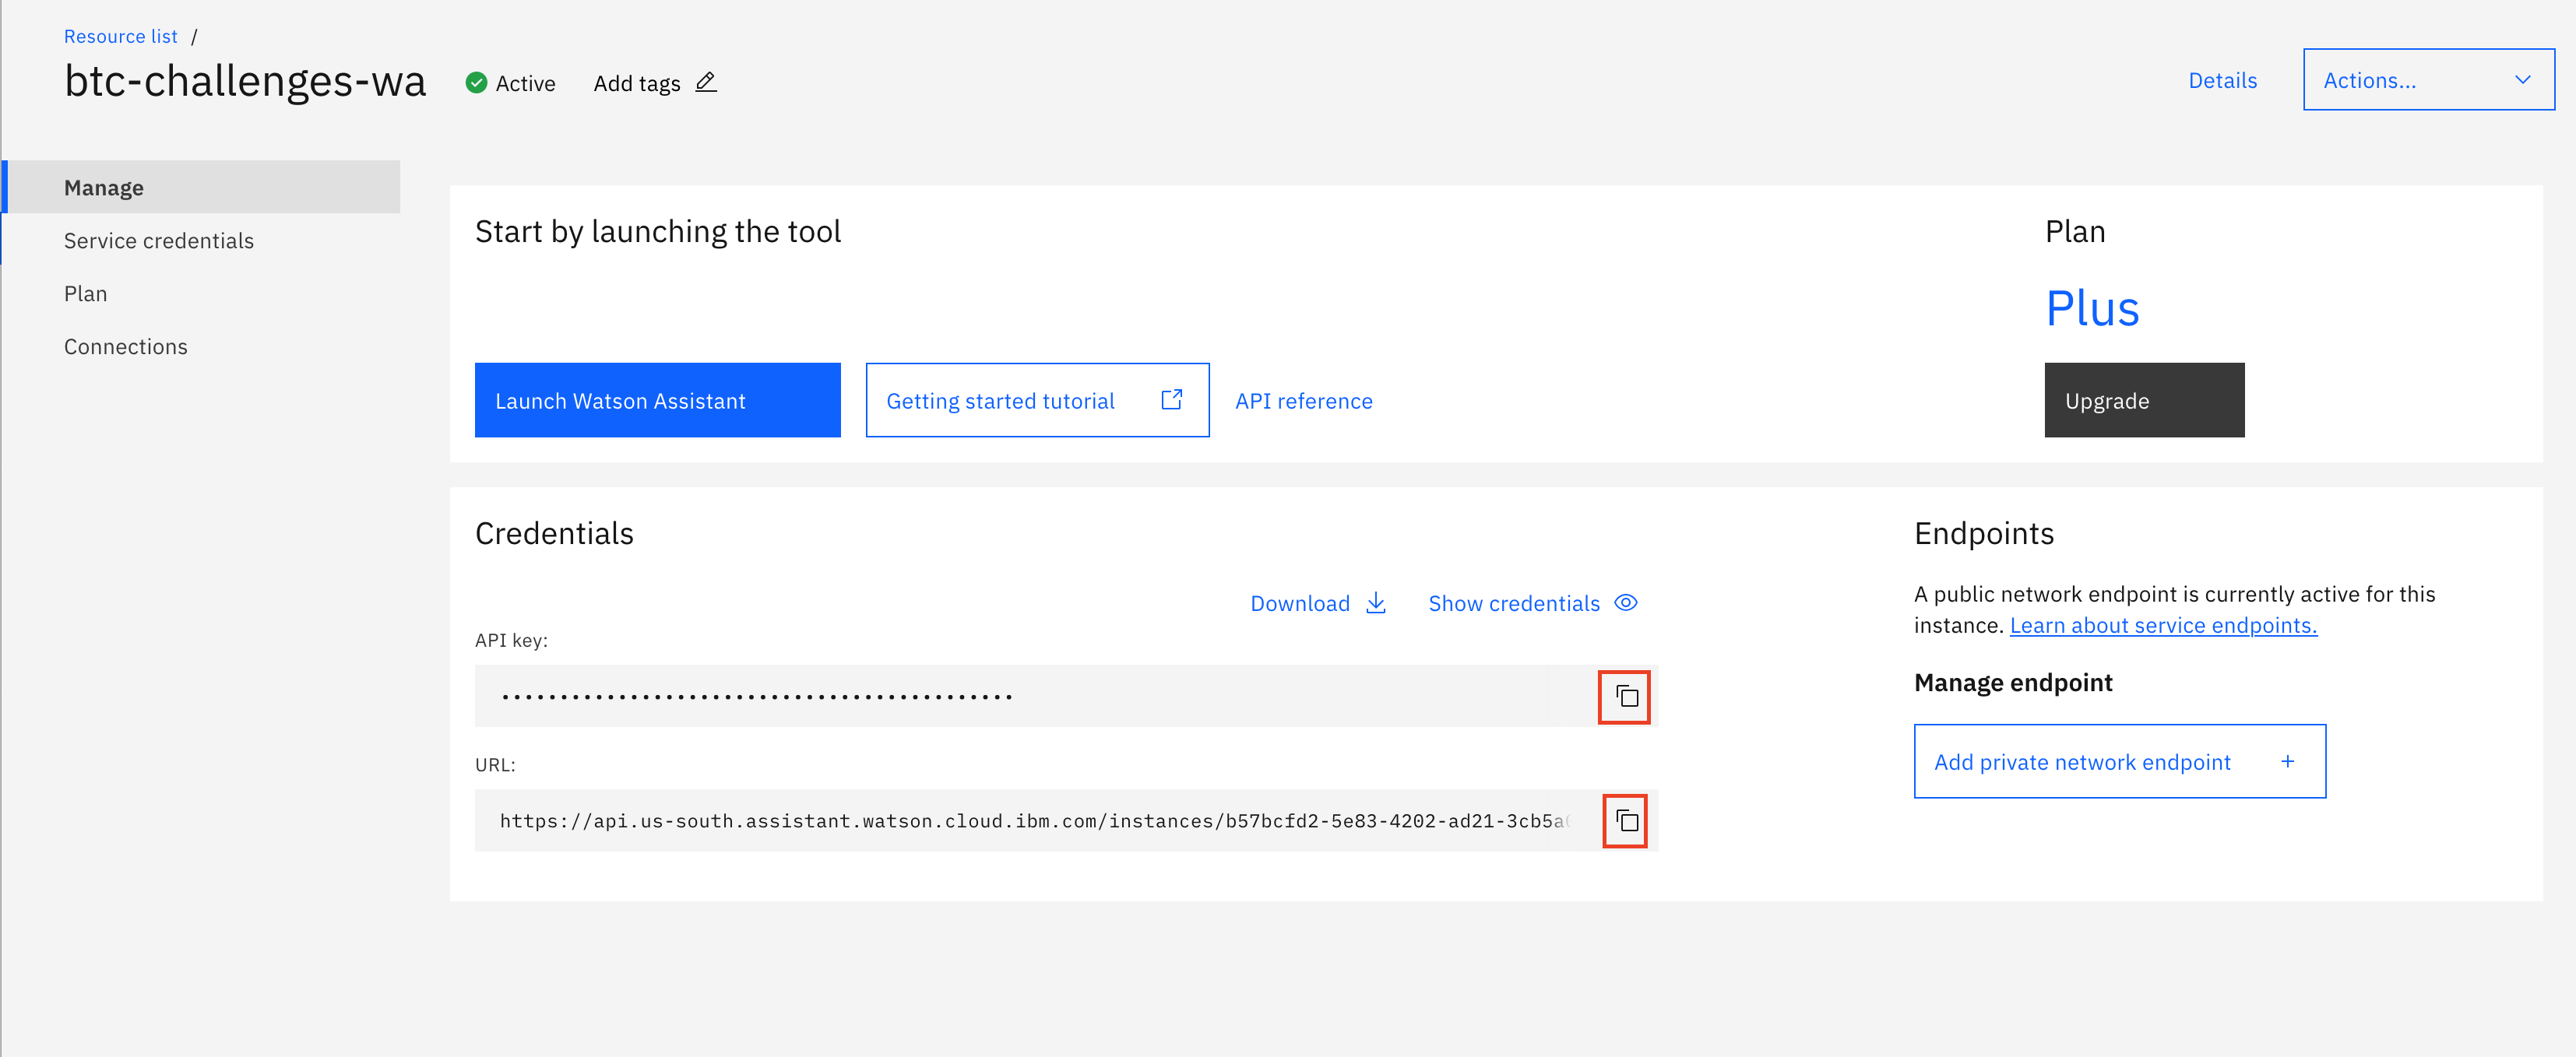
Task: Click the plus icon on Add private endpoint
Action: (2287, 762)
